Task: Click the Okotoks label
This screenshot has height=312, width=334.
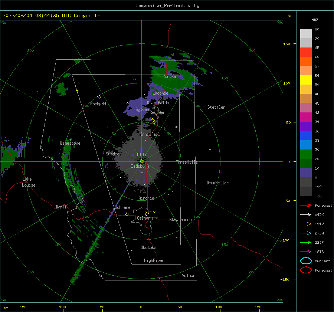Action: coord(148,247)
